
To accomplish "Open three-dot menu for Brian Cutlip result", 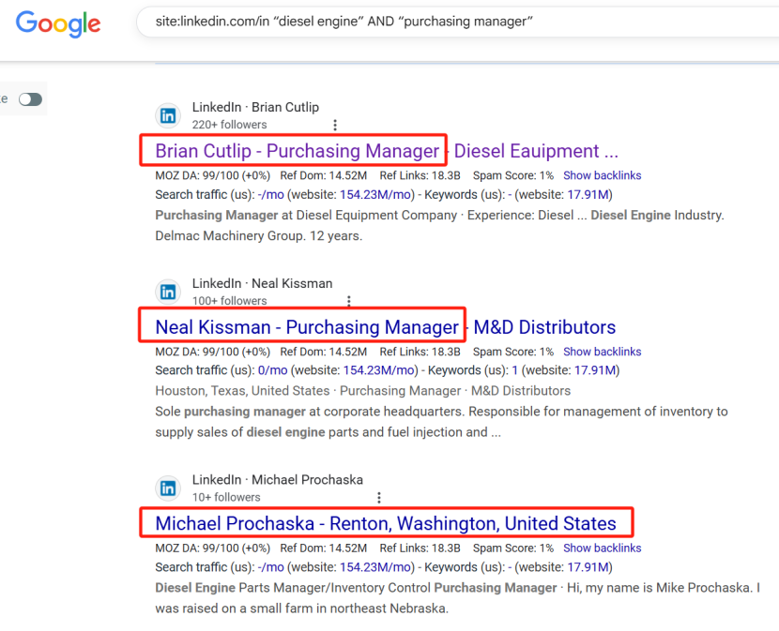I will (x=335, y=125).
